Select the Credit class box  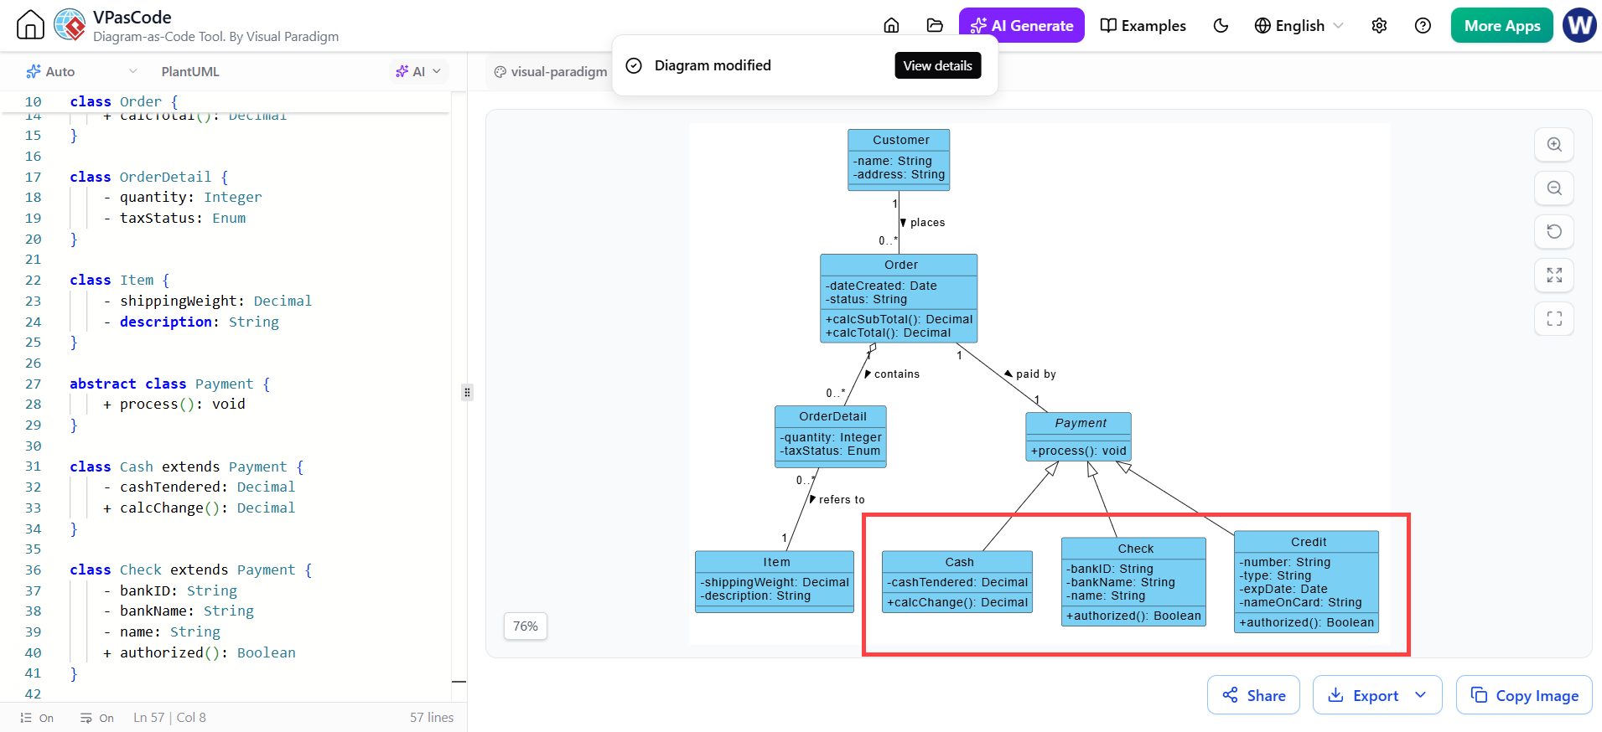pos(1306,581)
